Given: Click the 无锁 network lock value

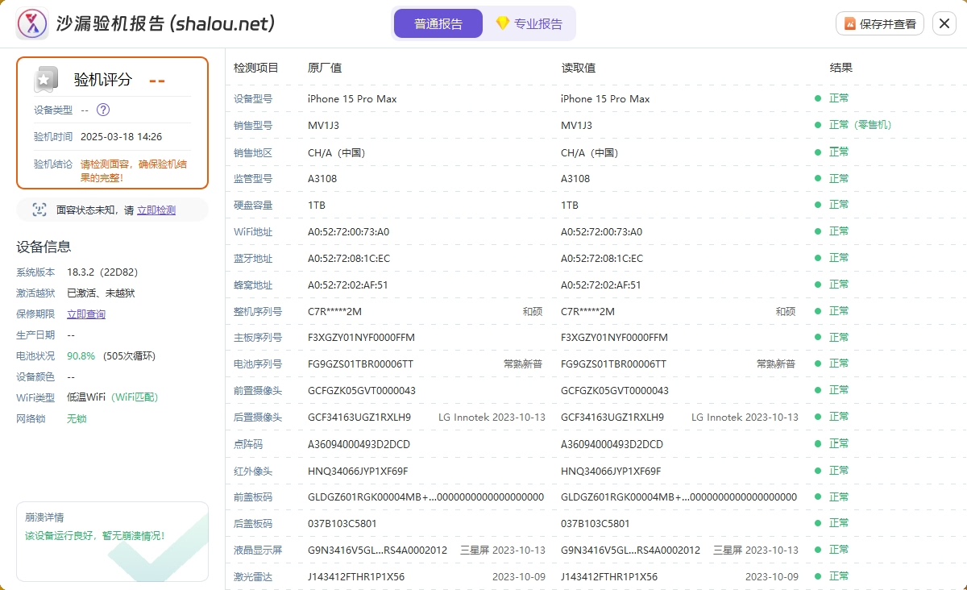Looking at the screenshot, I should click(x=77, y=418).
